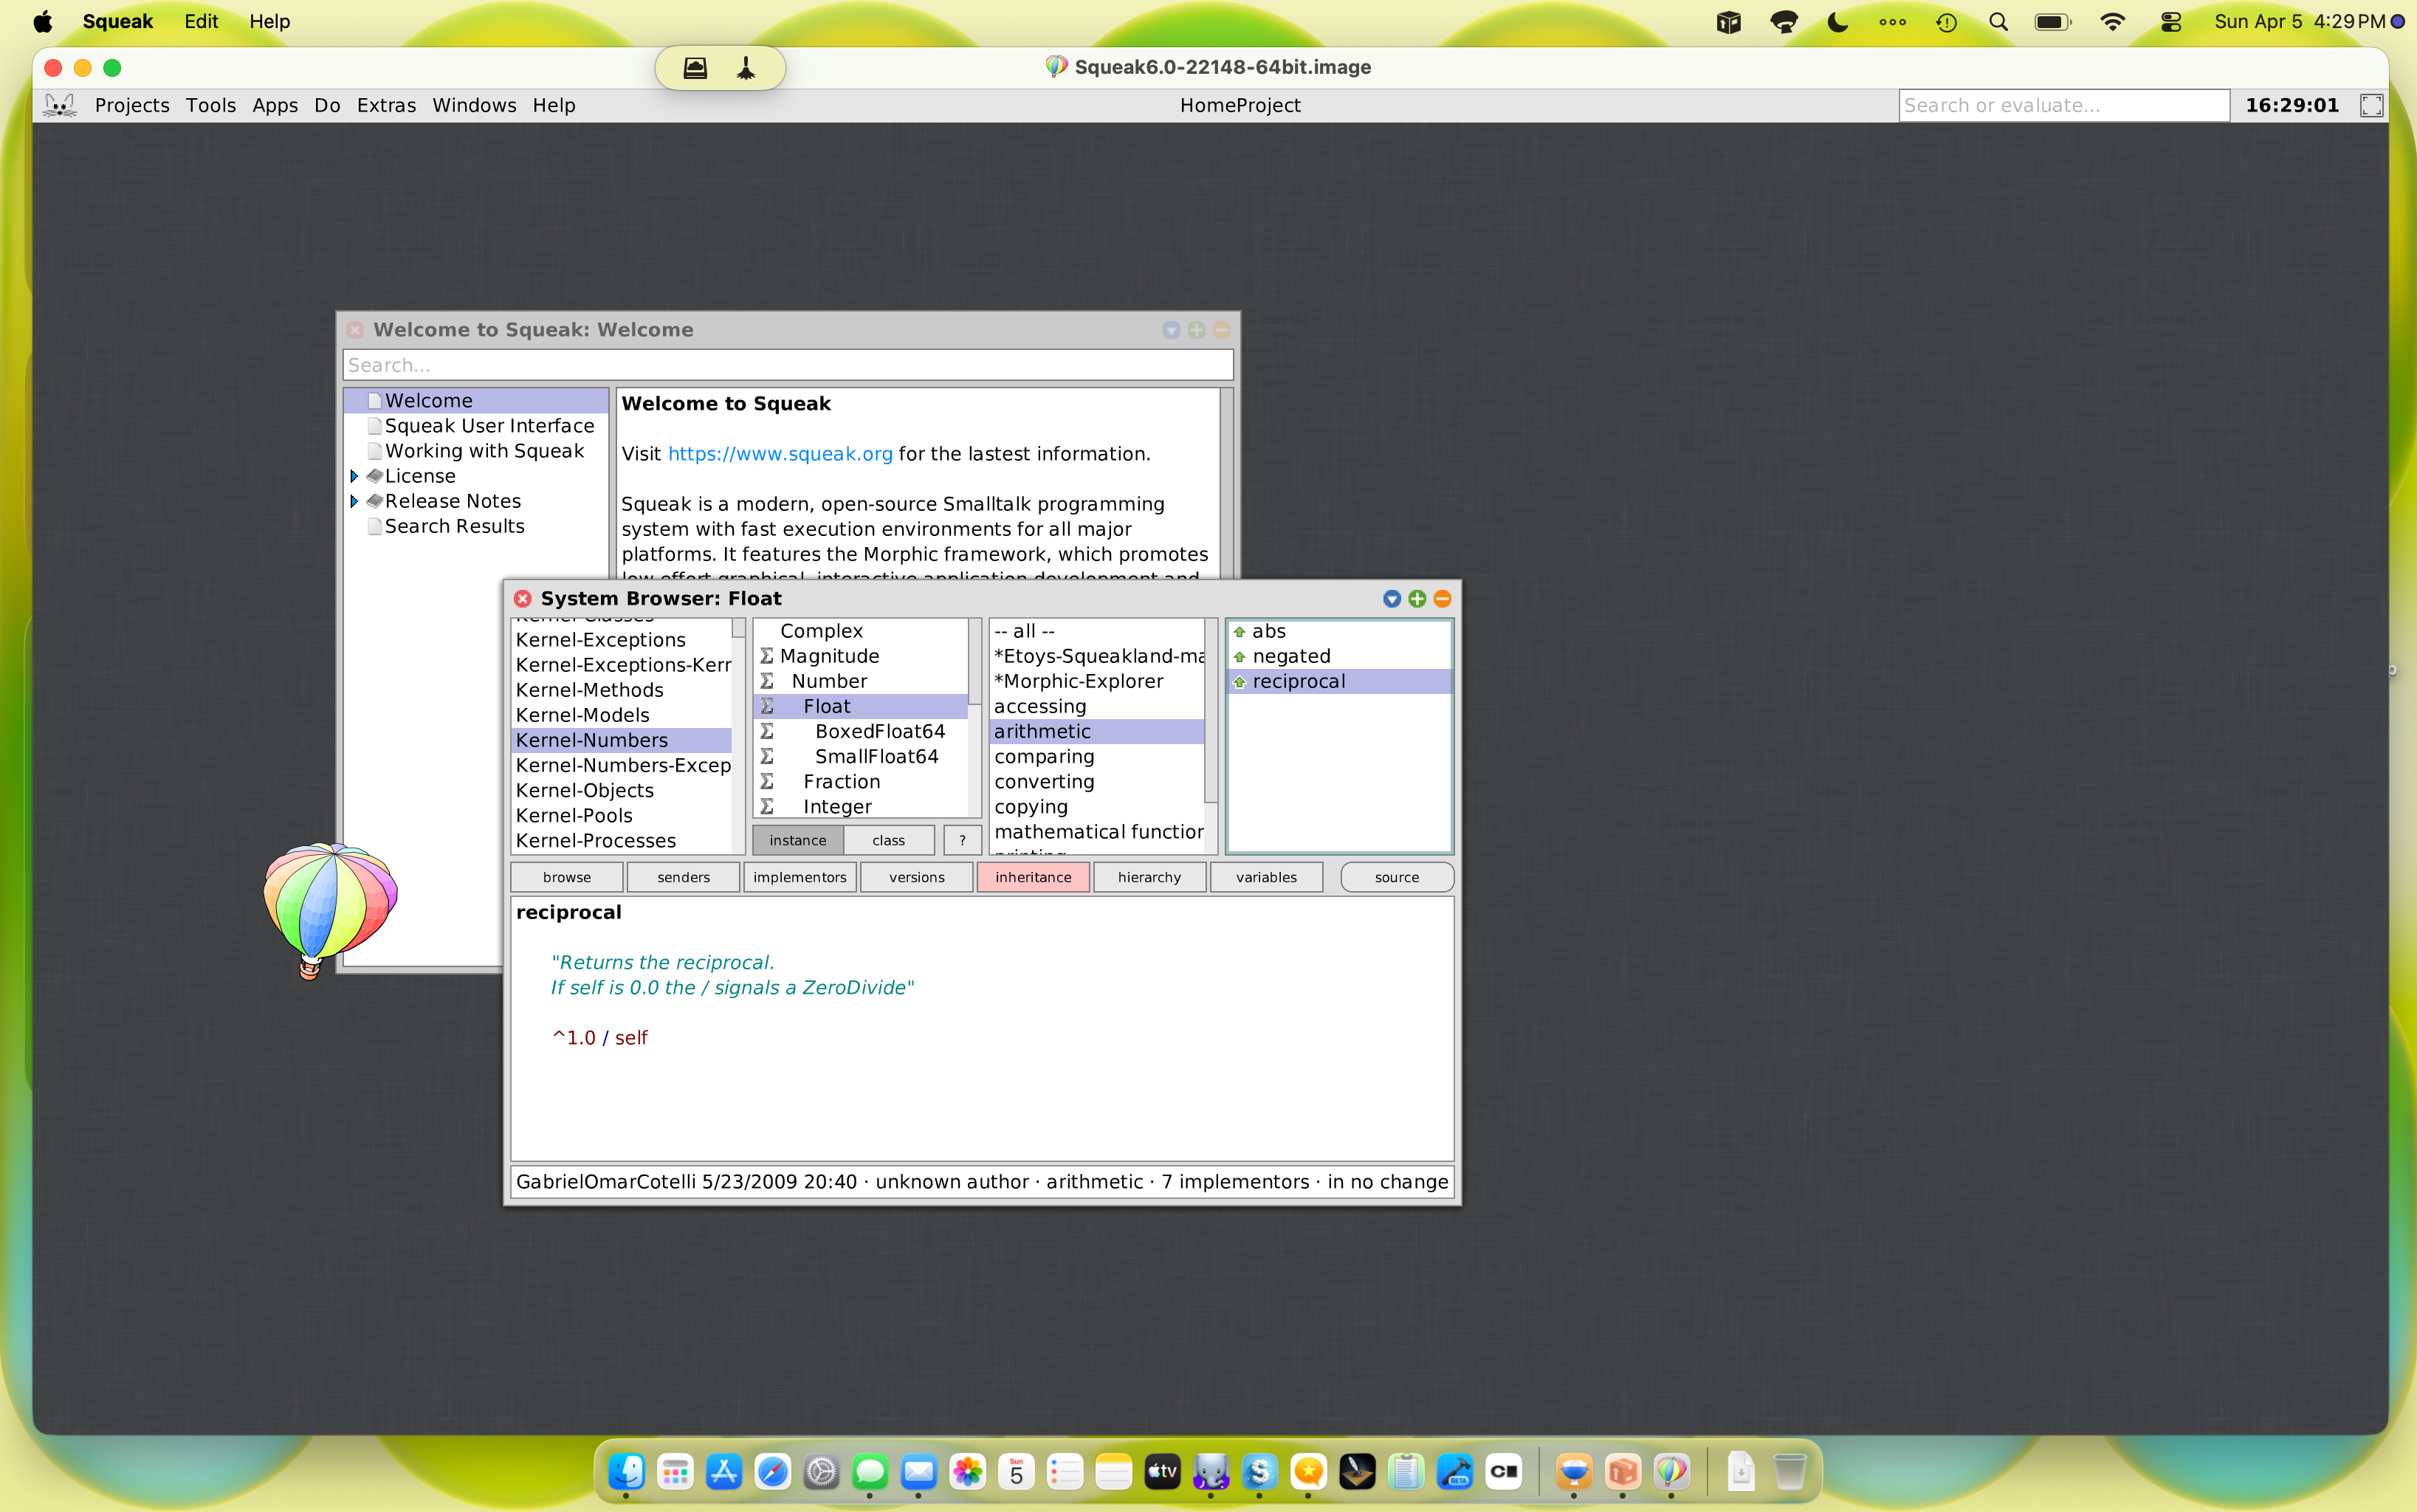
Task: Click the green expand orb on System Browser
Action: coord(1417,598)
